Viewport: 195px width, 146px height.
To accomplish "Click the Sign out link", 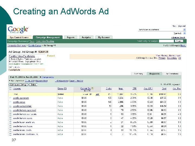I will click(x=182, y=26).
